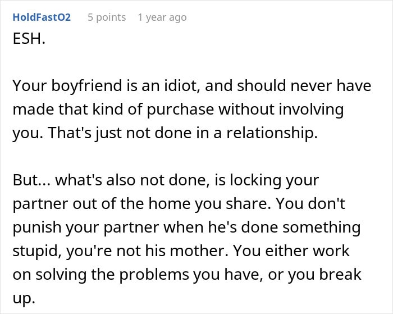Click the word break in the comment
393x314 pixels.
(340, 274)
